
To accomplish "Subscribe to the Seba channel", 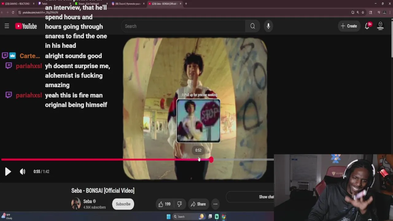I will (x=123, y=204).
